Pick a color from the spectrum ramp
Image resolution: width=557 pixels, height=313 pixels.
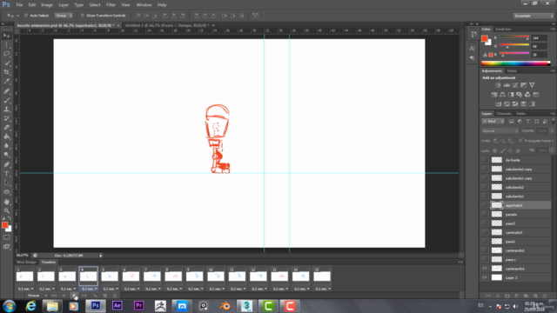515,63
